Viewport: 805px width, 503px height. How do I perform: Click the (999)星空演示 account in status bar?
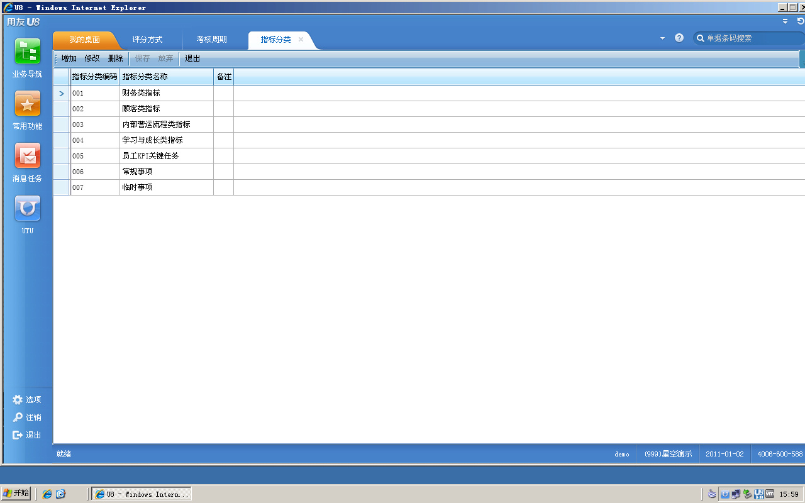click(668, 454)
